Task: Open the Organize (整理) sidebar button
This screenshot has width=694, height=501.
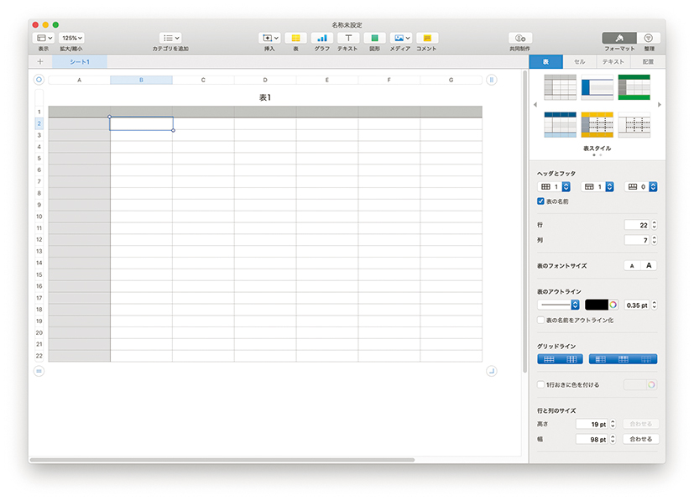Action: click(x=648, y=39)
